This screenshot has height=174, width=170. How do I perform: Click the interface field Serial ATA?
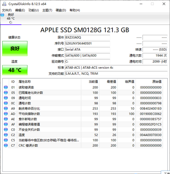tap(87, 50)
